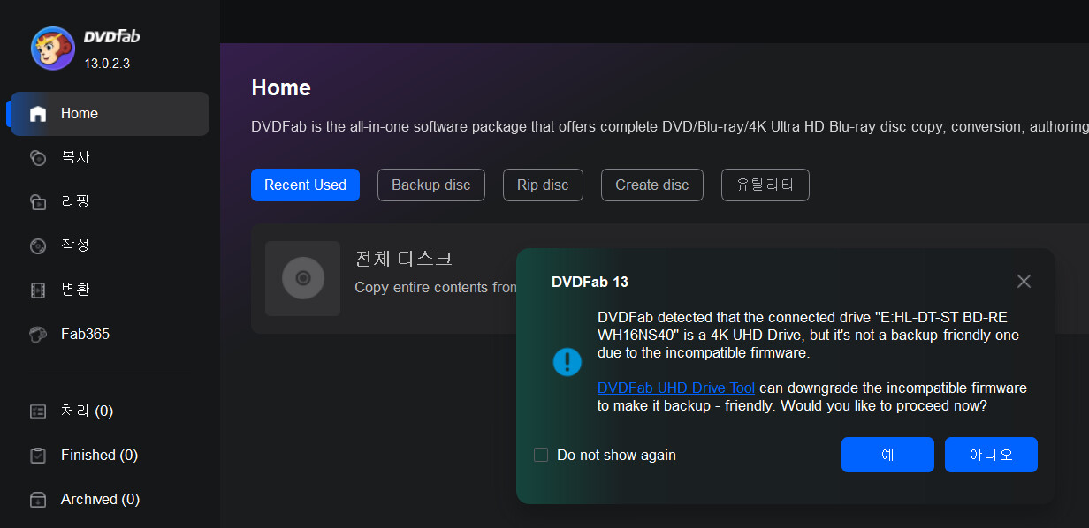The height and width of the screenshot is (528, 1089).
Task: Click the DVDFab 13 dialog title
Action: [x=590, y=282]
